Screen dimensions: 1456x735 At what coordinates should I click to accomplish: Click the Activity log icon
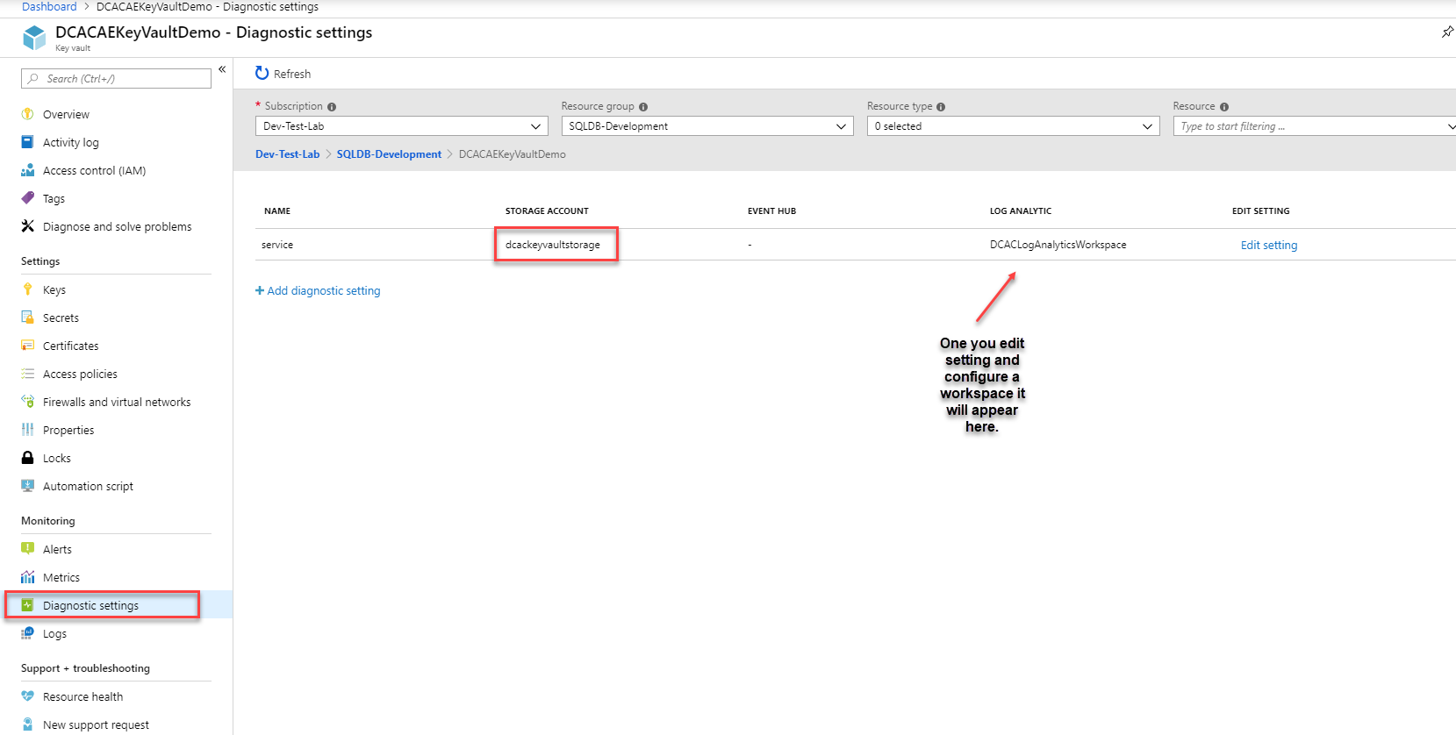(x=27, y=142)
